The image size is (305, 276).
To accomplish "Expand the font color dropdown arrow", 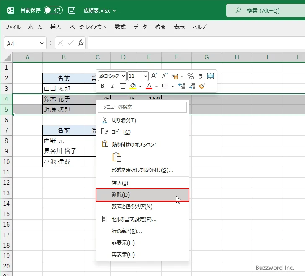I will [x=156, y=86].
